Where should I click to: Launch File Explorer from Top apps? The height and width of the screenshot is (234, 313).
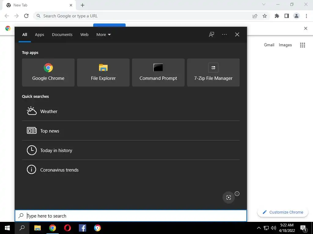pos(103,73)
